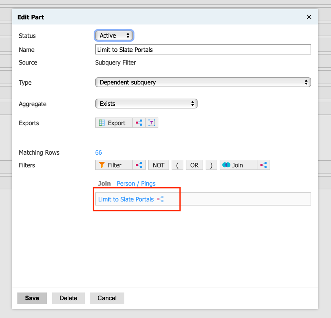Click the subquery export icon beside Export

click(139, 123)
